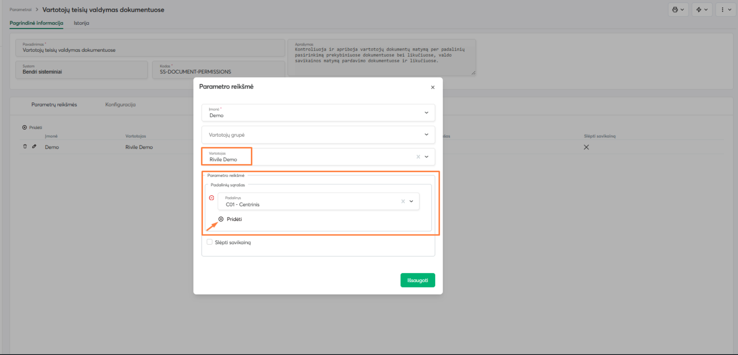This screenshot has width=738, height=355.
Task: Clear the Vartotojas field with its X icon
Action: 418,157
